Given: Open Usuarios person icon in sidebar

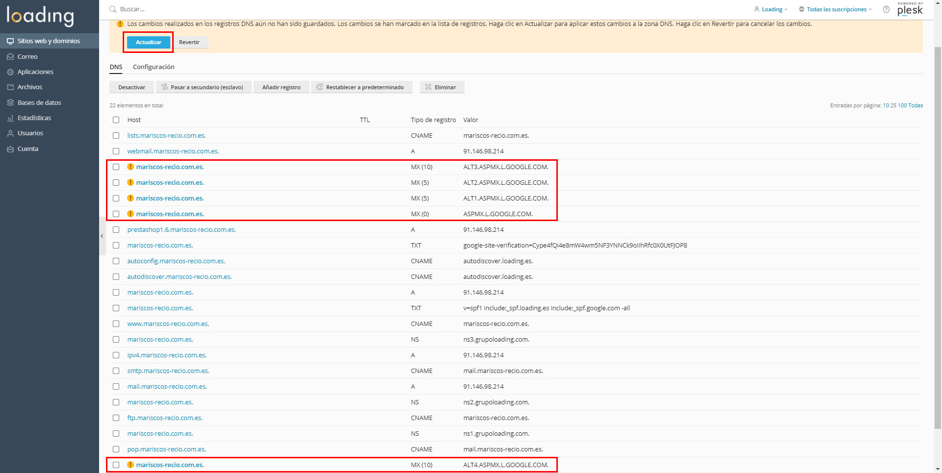Looking at the screenshot, I should (10, 133).
